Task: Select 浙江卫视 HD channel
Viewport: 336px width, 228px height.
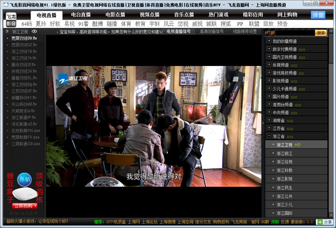Action: coord(296,145)
